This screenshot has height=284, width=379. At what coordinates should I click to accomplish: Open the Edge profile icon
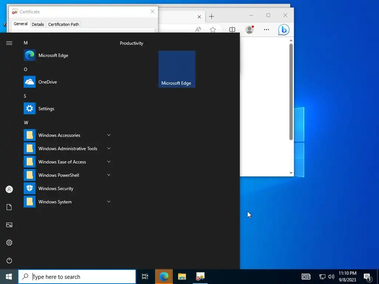[249, 30]
